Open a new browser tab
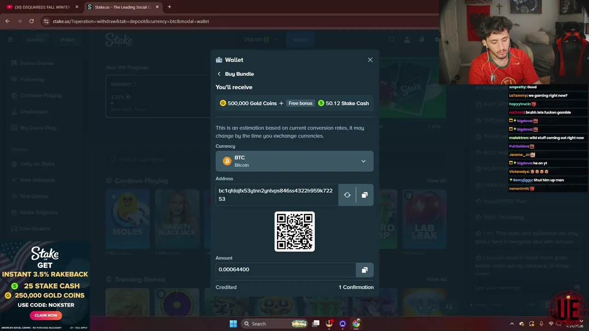Screen dimensions: 589x331 pos(169,7)
